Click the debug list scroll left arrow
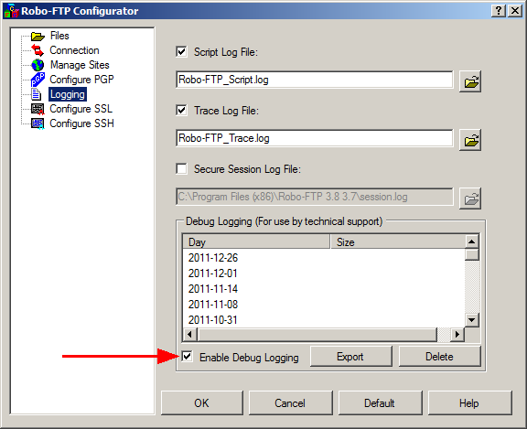The image size is (527, 429). tap(190, 334)
